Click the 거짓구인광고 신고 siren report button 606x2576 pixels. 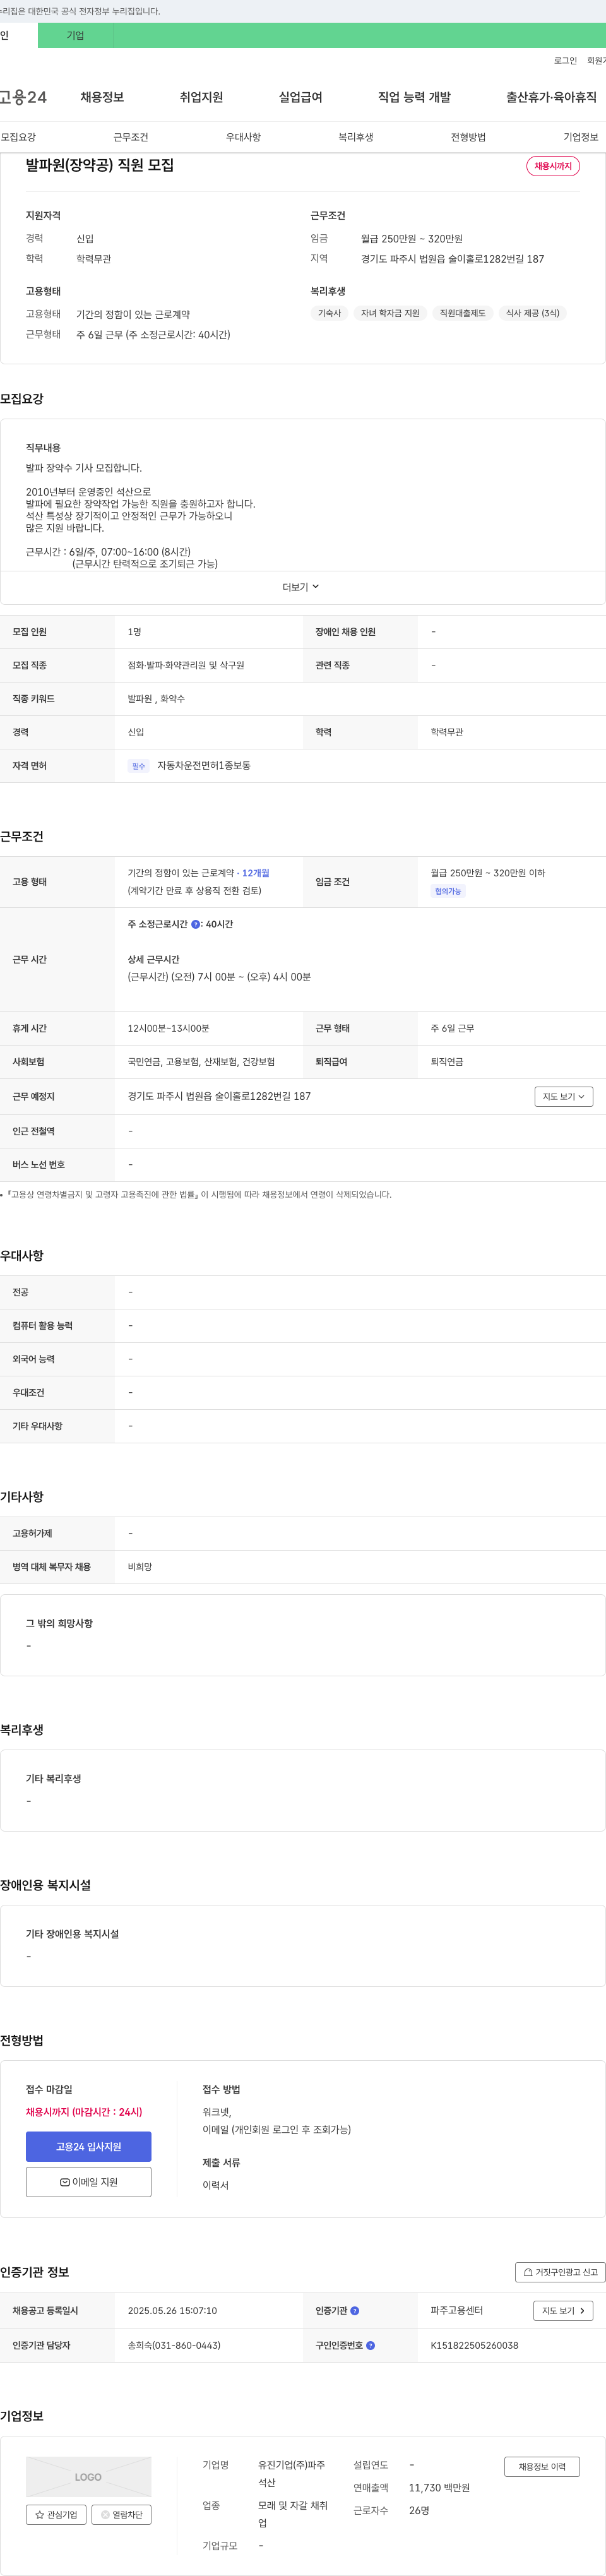(x=560, y=2272)
